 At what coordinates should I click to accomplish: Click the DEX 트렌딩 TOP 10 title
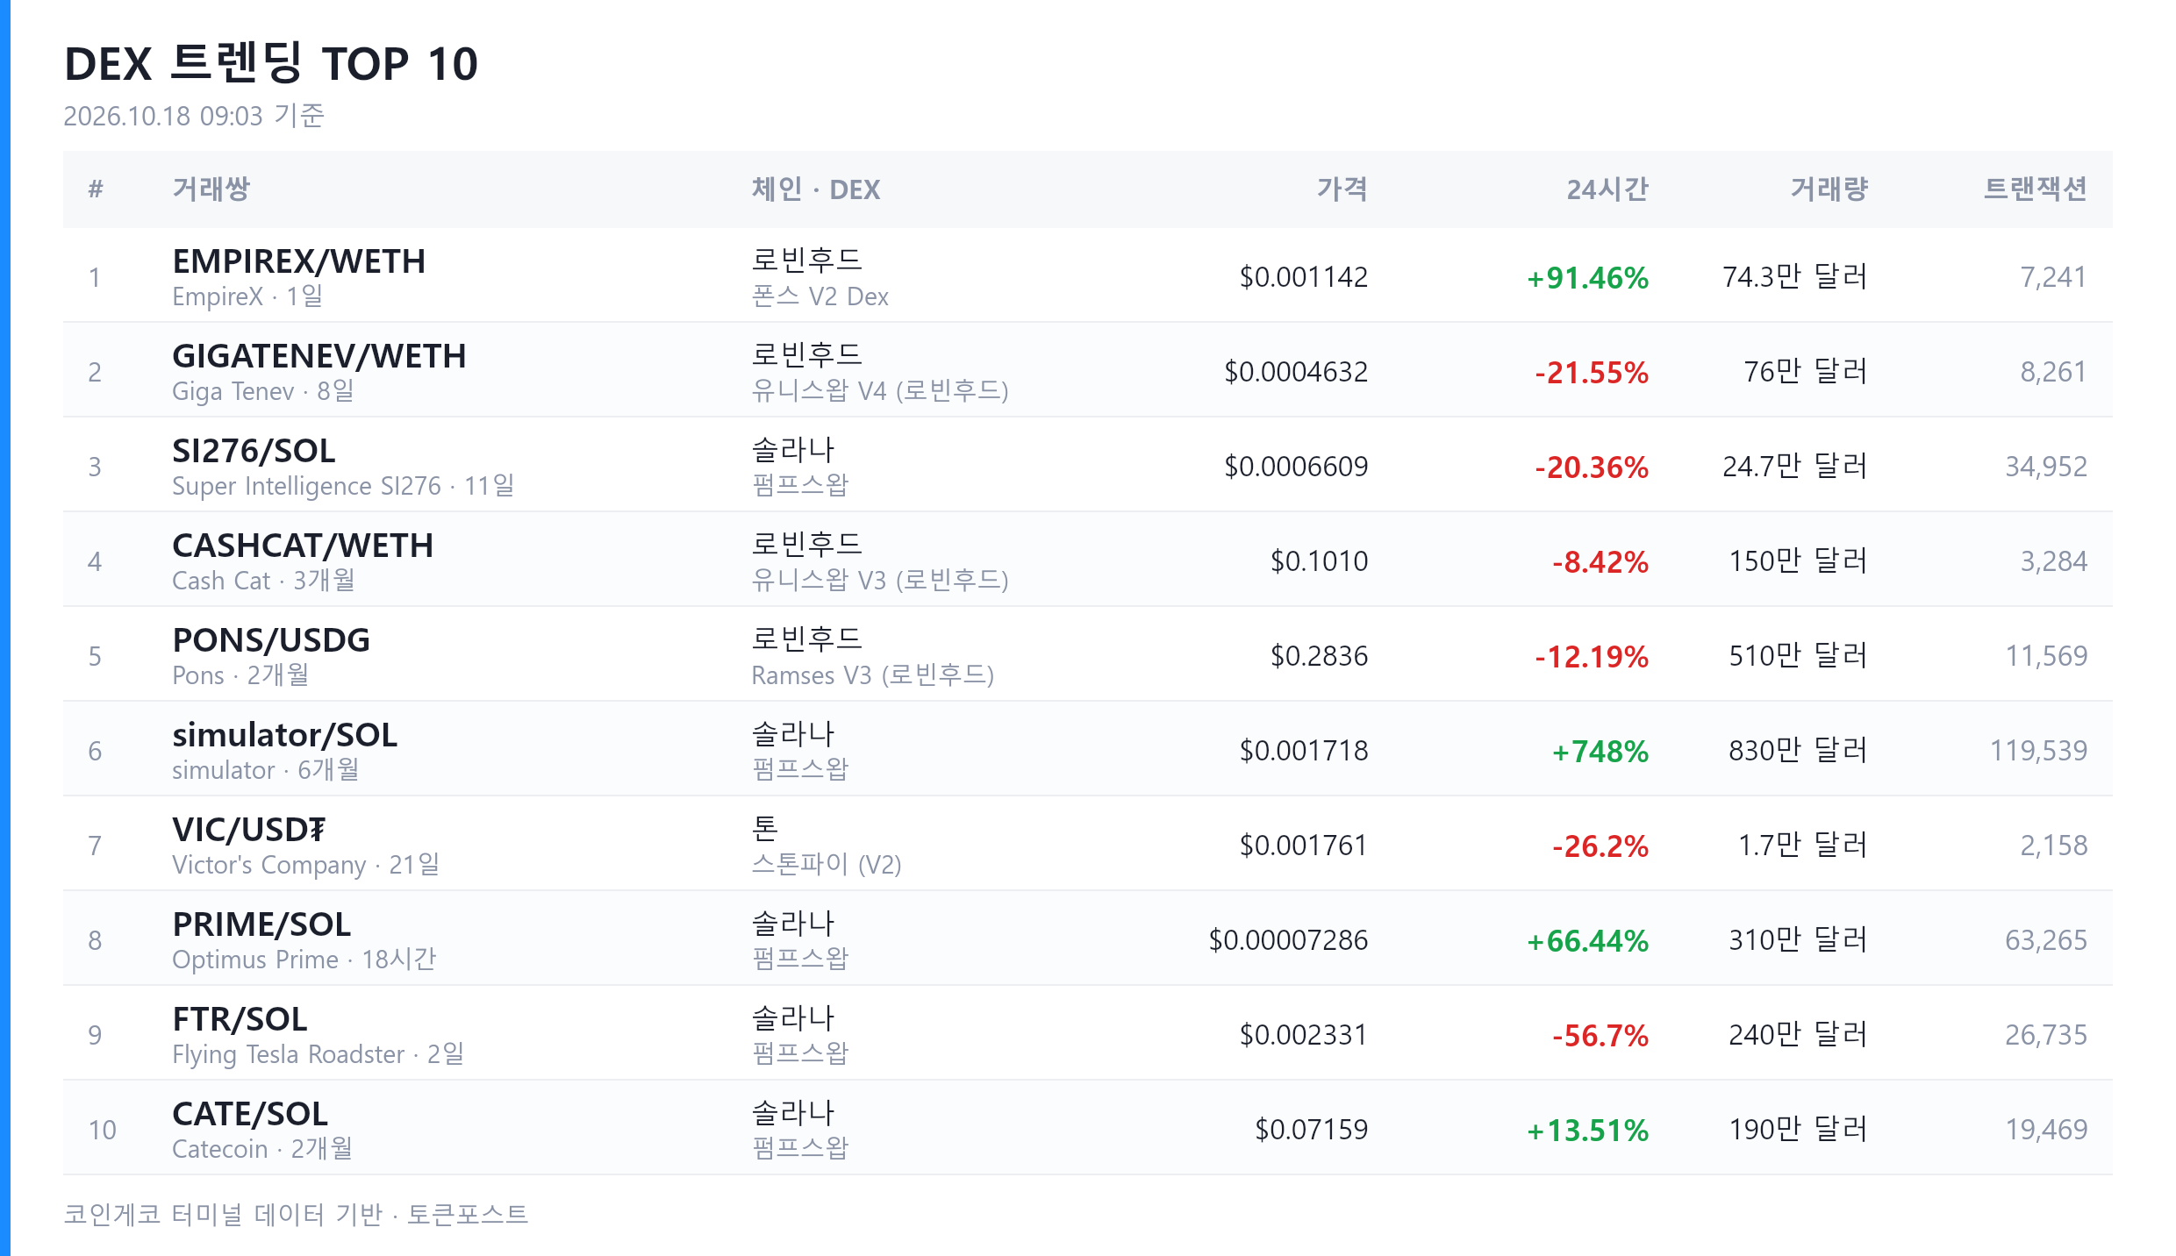(271, 64)
